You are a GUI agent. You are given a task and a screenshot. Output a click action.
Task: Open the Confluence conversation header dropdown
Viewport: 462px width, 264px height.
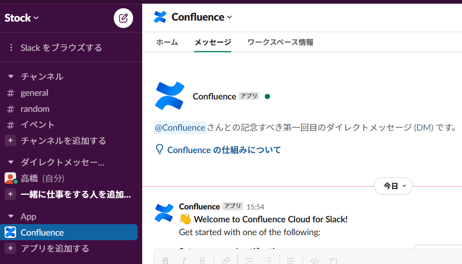point(196,17)
